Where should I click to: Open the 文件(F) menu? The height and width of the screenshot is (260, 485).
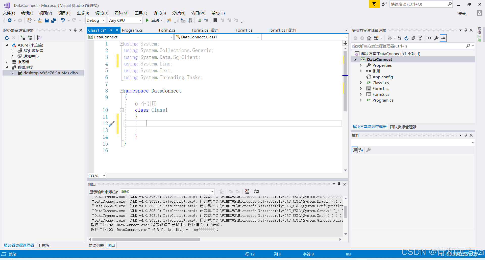[9, 13]
